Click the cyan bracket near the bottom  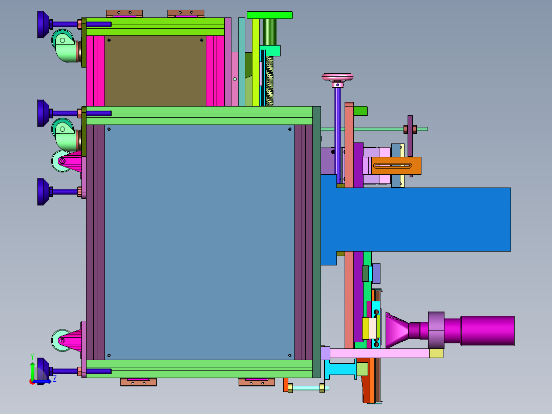[340, 369]
